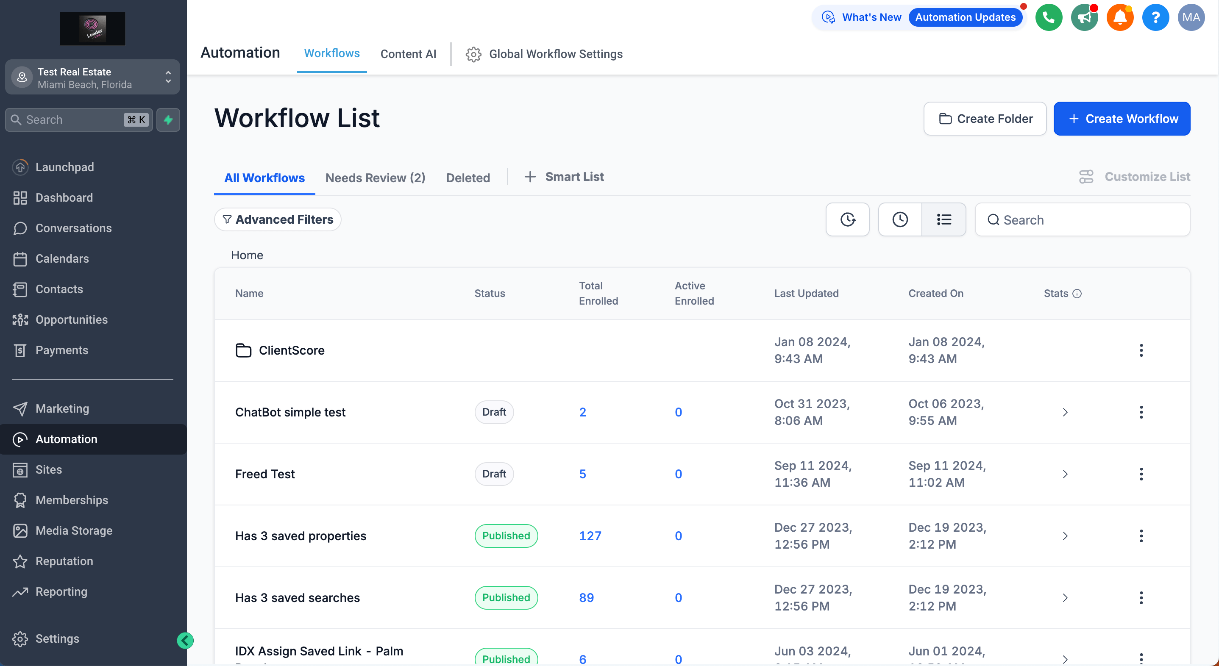
Task: Click the green phone dialer icon
Action: coord(1048,17)
